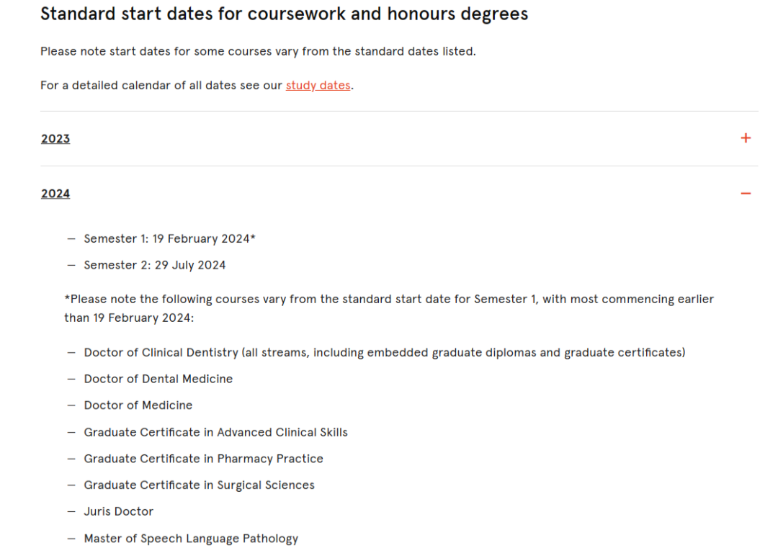Select Graduate Certificate in Advanced Clinical Skills
The image size is (778, 548).
point(216,433)
